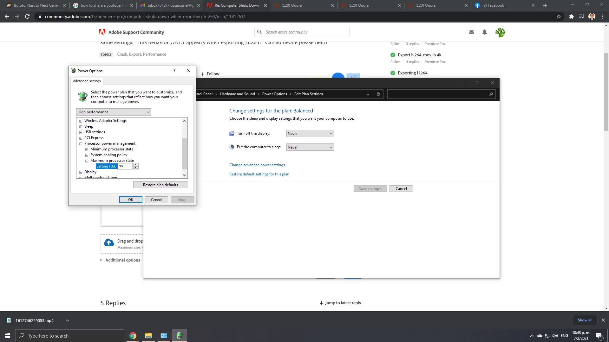Open the High performance plan dropdown
This screenshot has height=342, width=609.
click(113, 112)
